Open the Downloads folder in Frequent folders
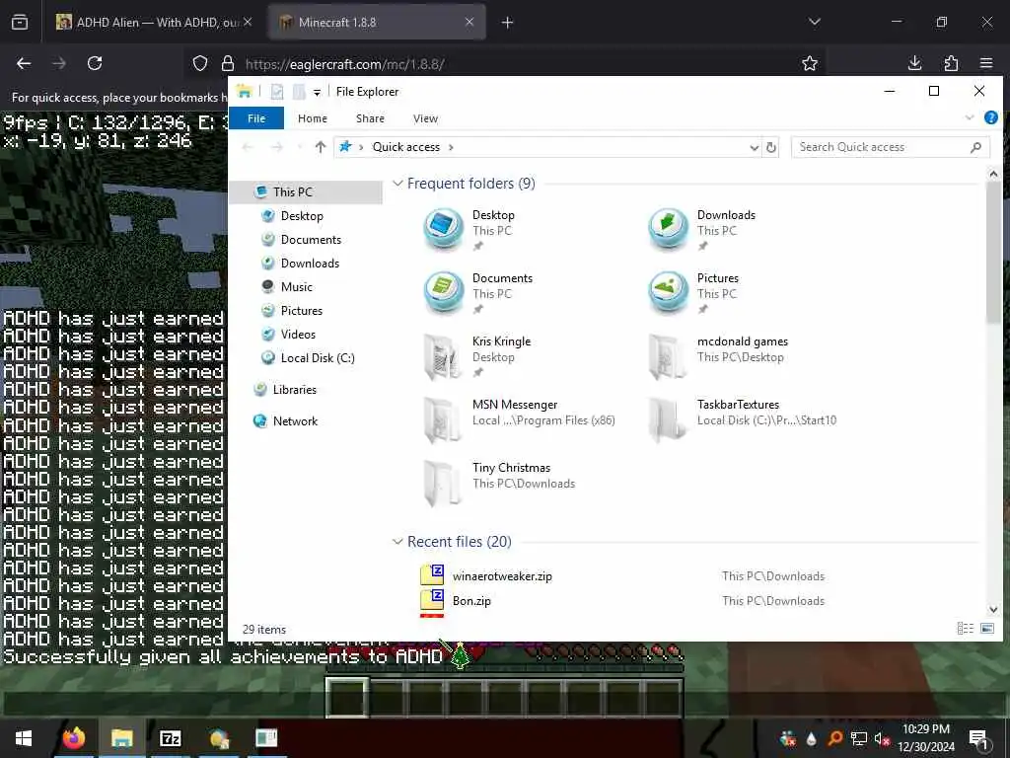This screenshot has width=1010, height=758. (702, 229)
